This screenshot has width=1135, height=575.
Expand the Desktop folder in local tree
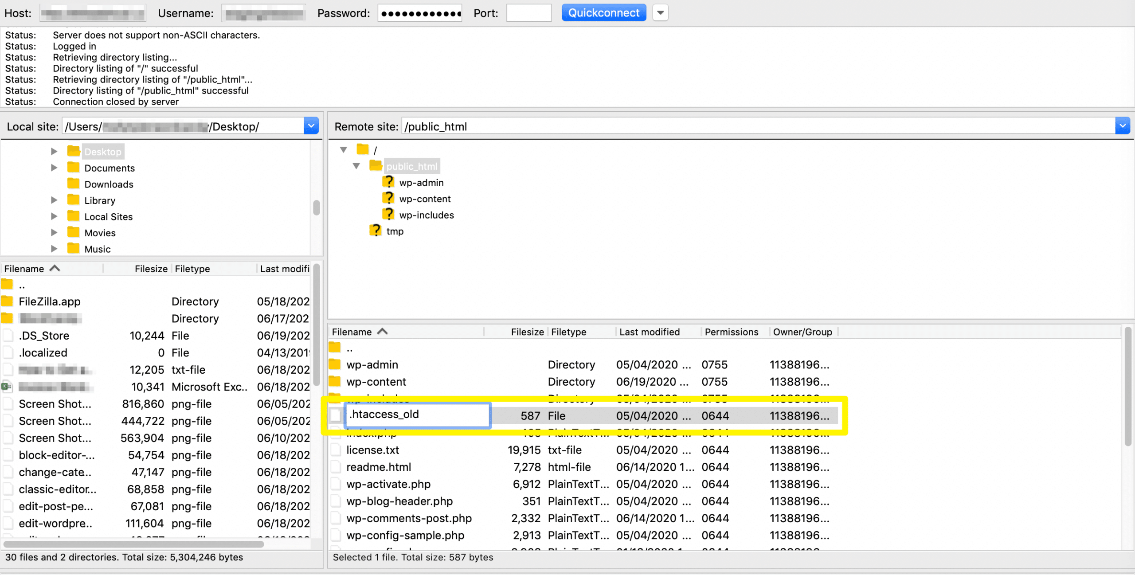tap(54, 152)
